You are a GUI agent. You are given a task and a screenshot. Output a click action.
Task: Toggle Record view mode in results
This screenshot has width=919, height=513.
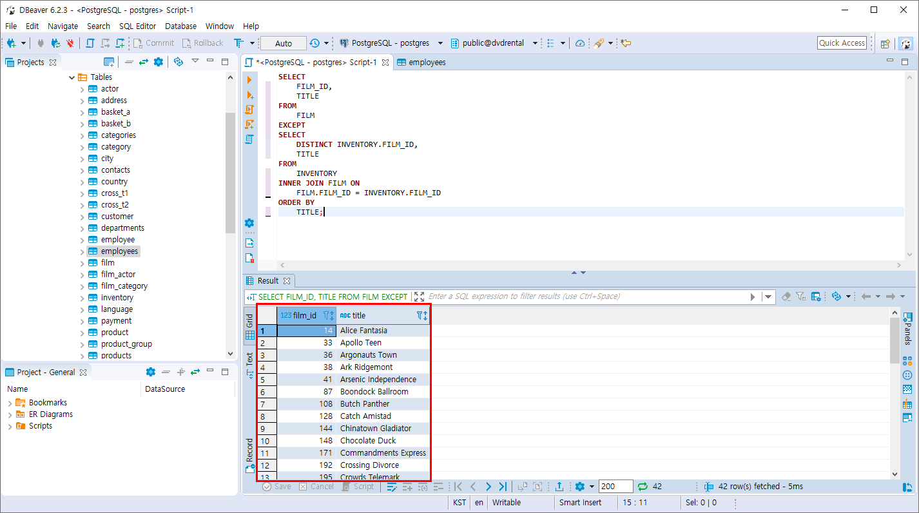[250, 455]
